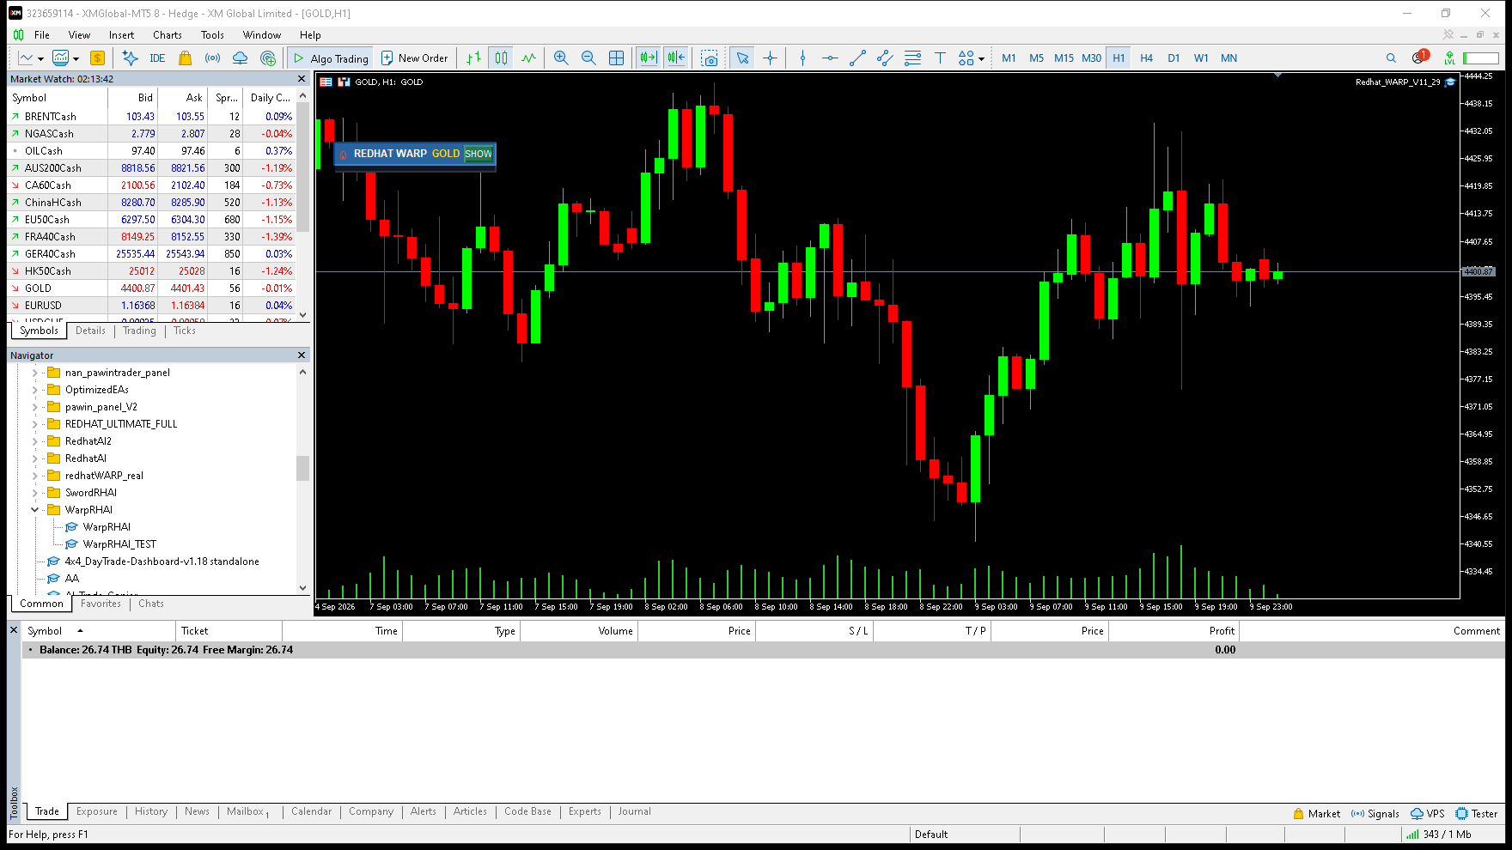Tile chart windows with grid icon

click(x=616, y=58)
